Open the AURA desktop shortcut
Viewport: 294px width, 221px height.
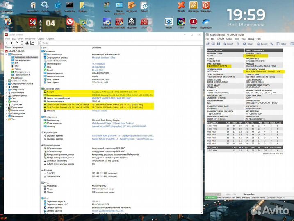181,23
